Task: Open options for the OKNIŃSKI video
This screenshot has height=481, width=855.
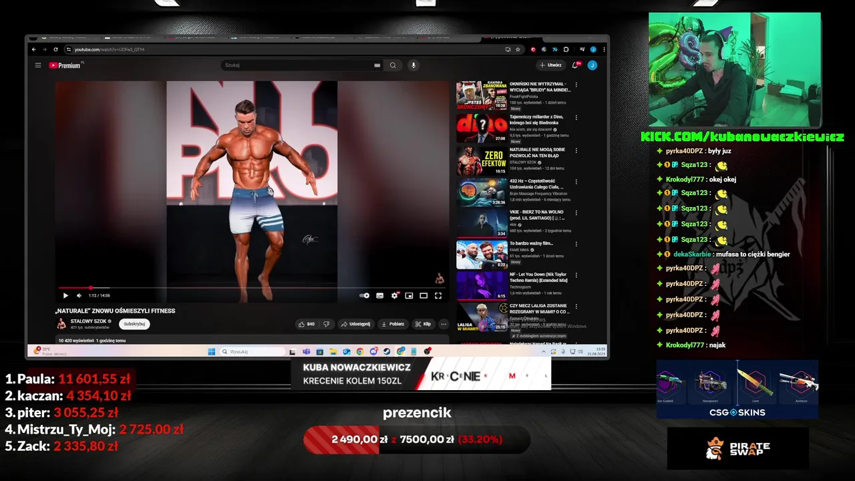Action: (576, 85)
